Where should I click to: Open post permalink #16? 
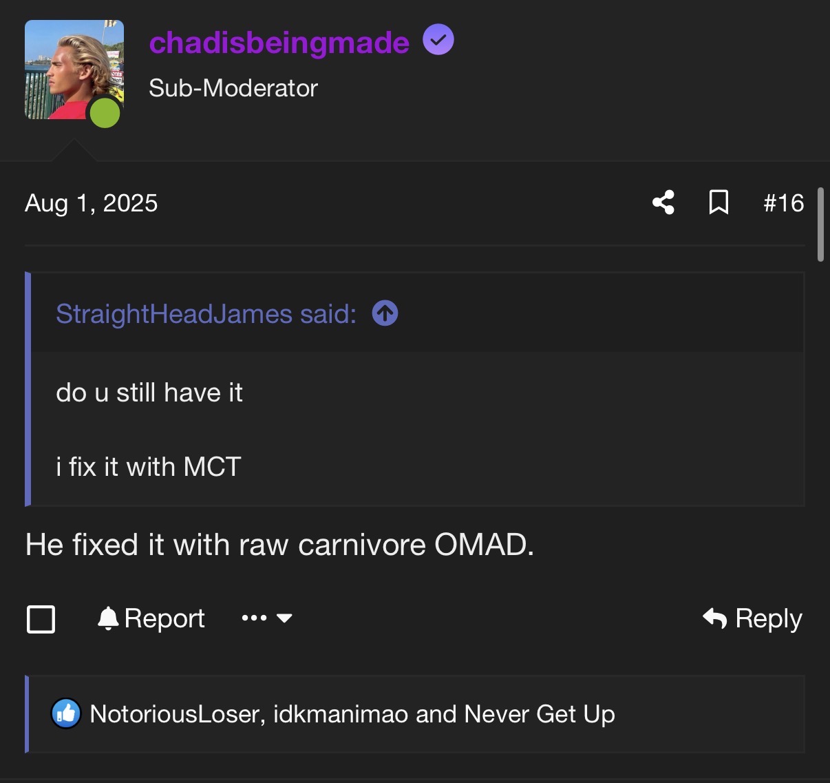pos(783,203)
